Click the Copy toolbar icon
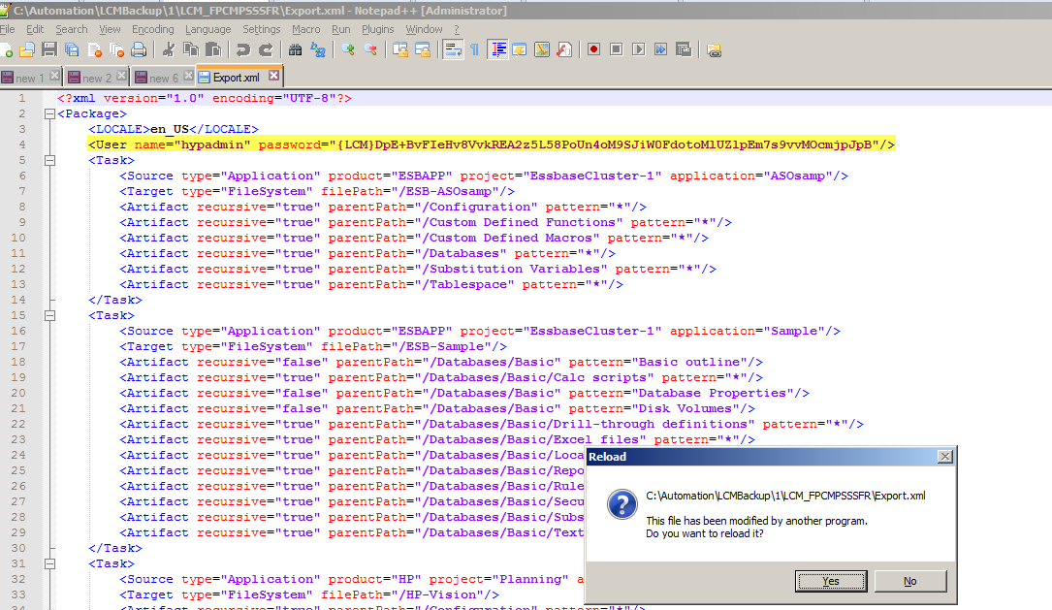1052x610 pixels. coord(191,50)
